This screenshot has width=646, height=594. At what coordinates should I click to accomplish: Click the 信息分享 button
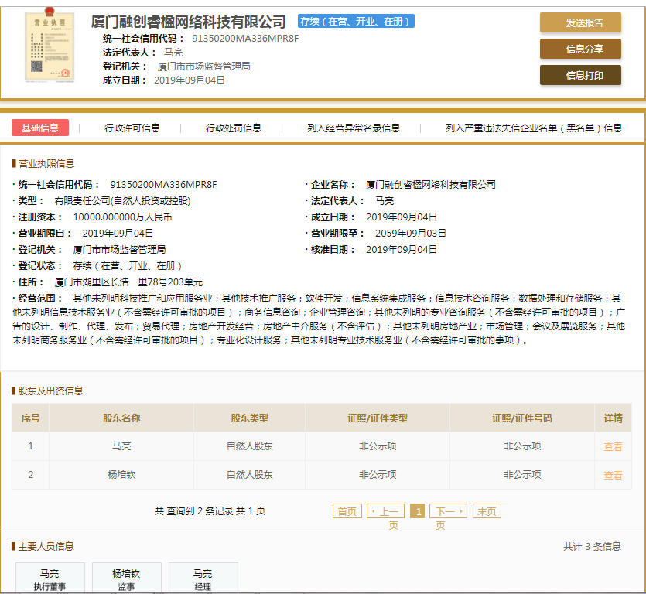[x=580, y=49]
